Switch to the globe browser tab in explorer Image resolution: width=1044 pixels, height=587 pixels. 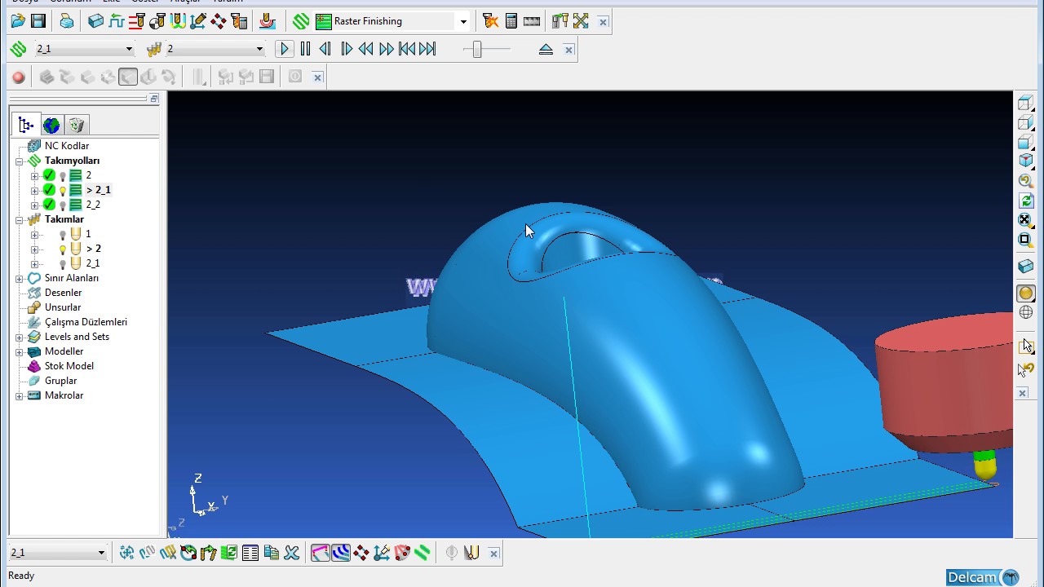(x=51, y=125)
